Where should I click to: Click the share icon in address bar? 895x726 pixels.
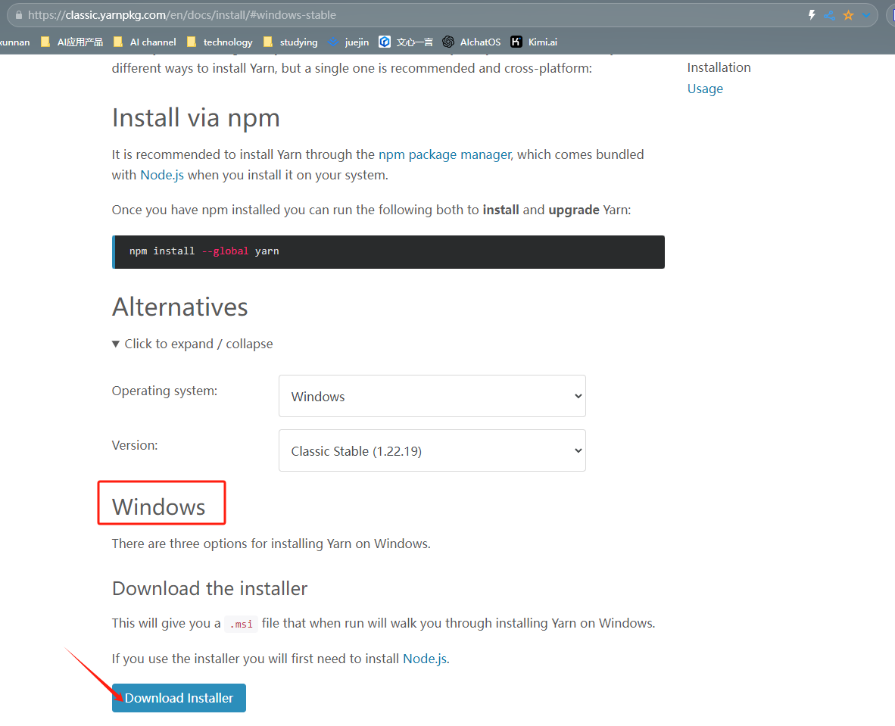(830, 15)
